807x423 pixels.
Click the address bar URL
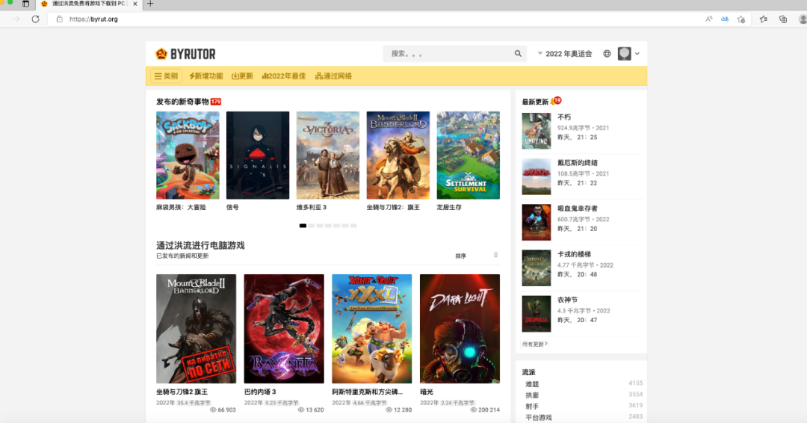(93, 19)
